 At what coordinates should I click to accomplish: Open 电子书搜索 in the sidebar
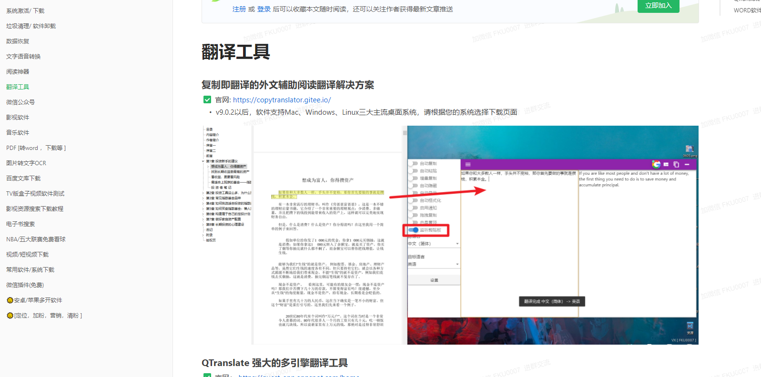point(20,224)
